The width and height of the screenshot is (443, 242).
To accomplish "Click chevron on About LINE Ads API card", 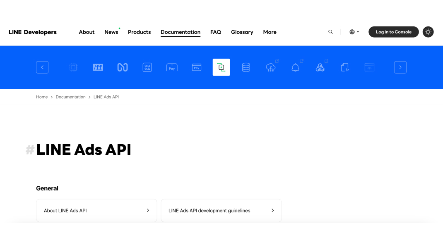I will pos(148,211).
